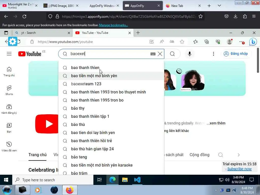Image resolution: width=260 pixels, height=195 pixels.
Task: Show more channel tabs with right chevron
Action: tap(239, 155)
